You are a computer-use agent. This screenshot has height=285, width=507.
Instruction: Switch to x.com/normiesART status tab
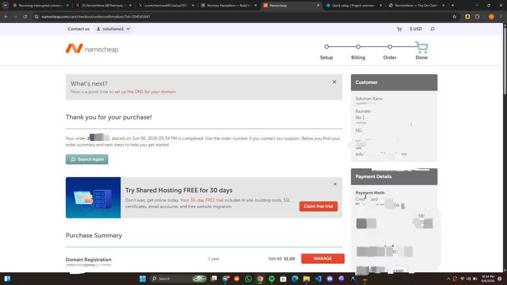tap(166, 5)
